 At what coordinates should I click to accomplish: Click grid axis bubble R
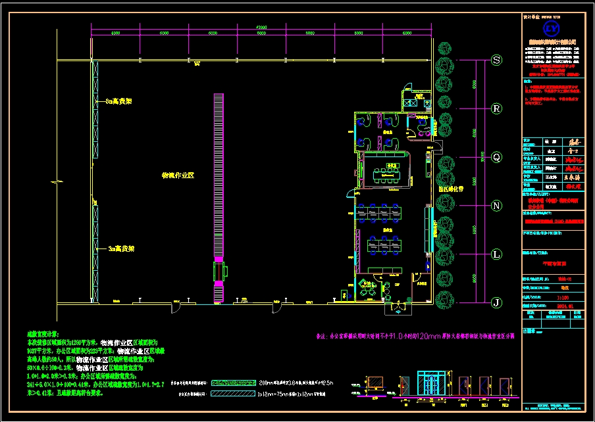[x=497, y=108]
